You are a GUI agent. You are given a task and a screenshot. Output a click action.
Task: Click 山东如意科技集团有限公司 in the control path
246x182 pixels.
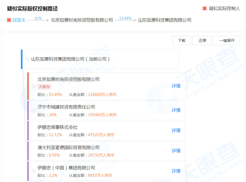[x=165, y=20]
